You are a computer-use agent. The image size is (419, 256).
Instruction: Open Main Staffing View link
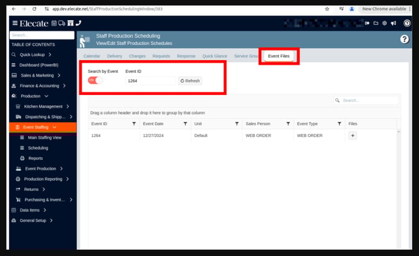(x=44, y=137)
